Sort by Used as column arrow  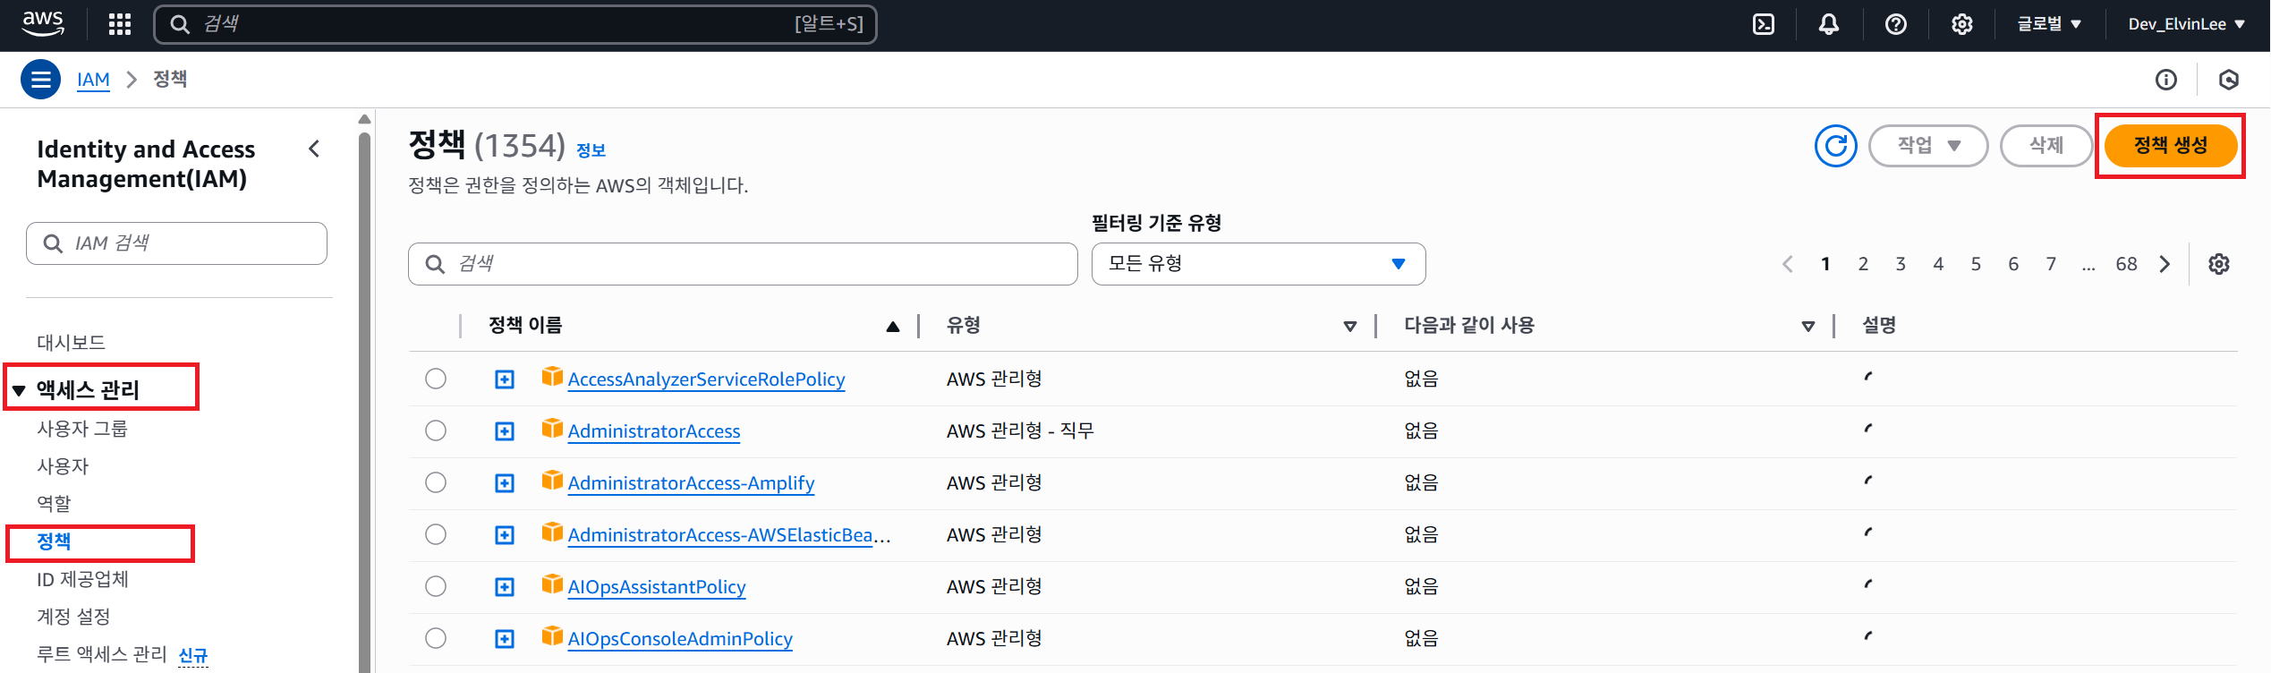point(1808,327)
